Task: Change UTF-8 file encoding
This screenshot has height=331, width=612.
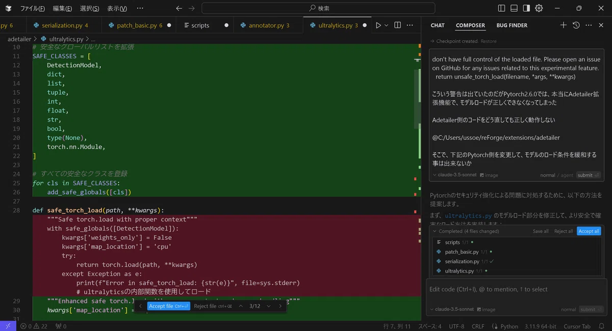Action: [x=456, y=326]
